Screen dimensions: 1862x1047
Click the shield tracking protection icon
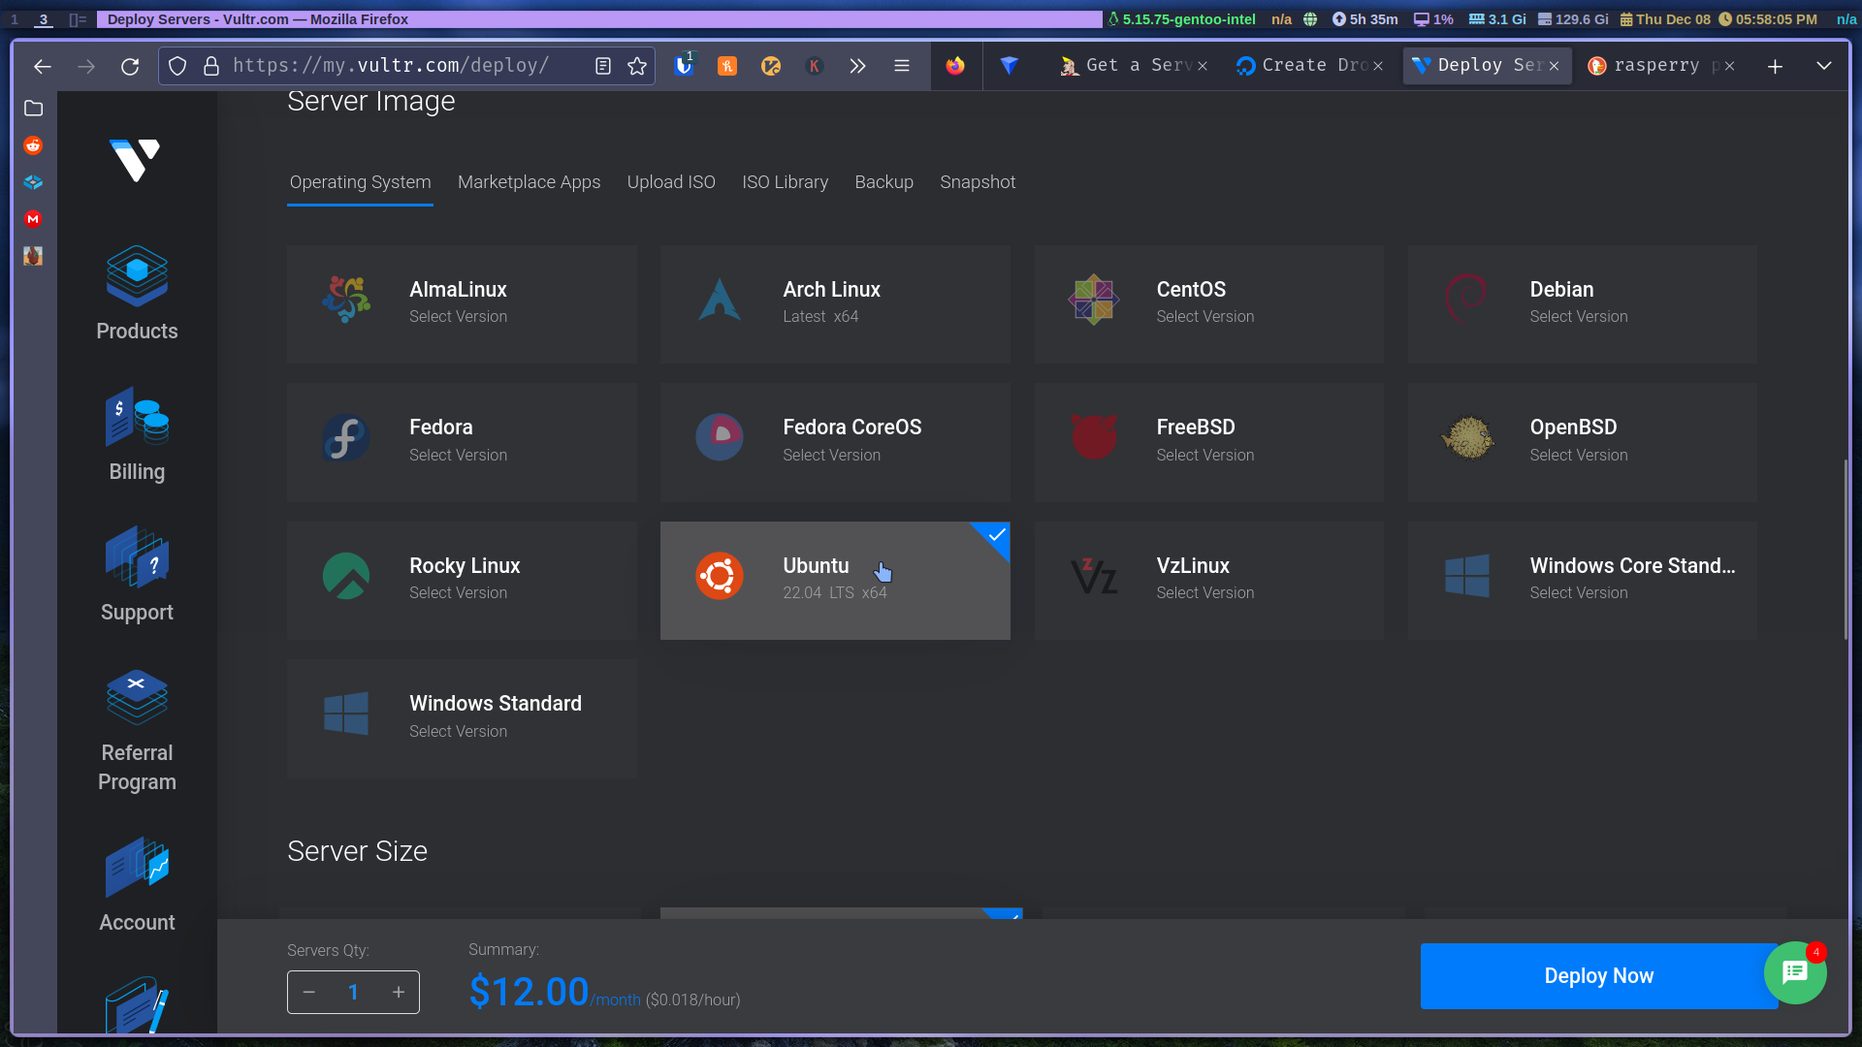(x=177, y=66)
